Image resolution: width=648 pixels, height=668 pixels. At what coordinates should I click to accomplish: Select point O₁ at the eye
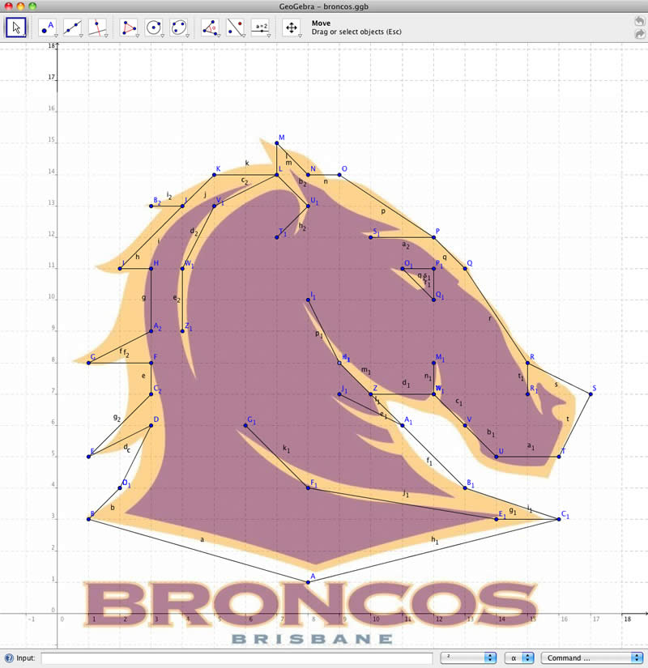click(403, 268)
